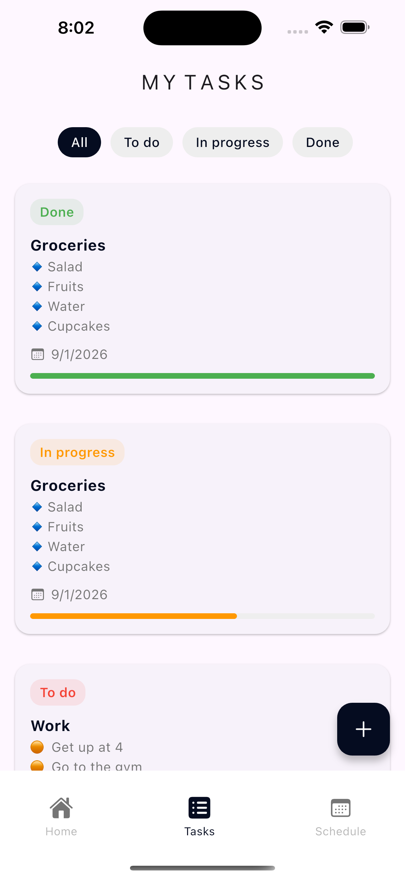Tap the orange In progress status badge

click(x=77, y=452)
